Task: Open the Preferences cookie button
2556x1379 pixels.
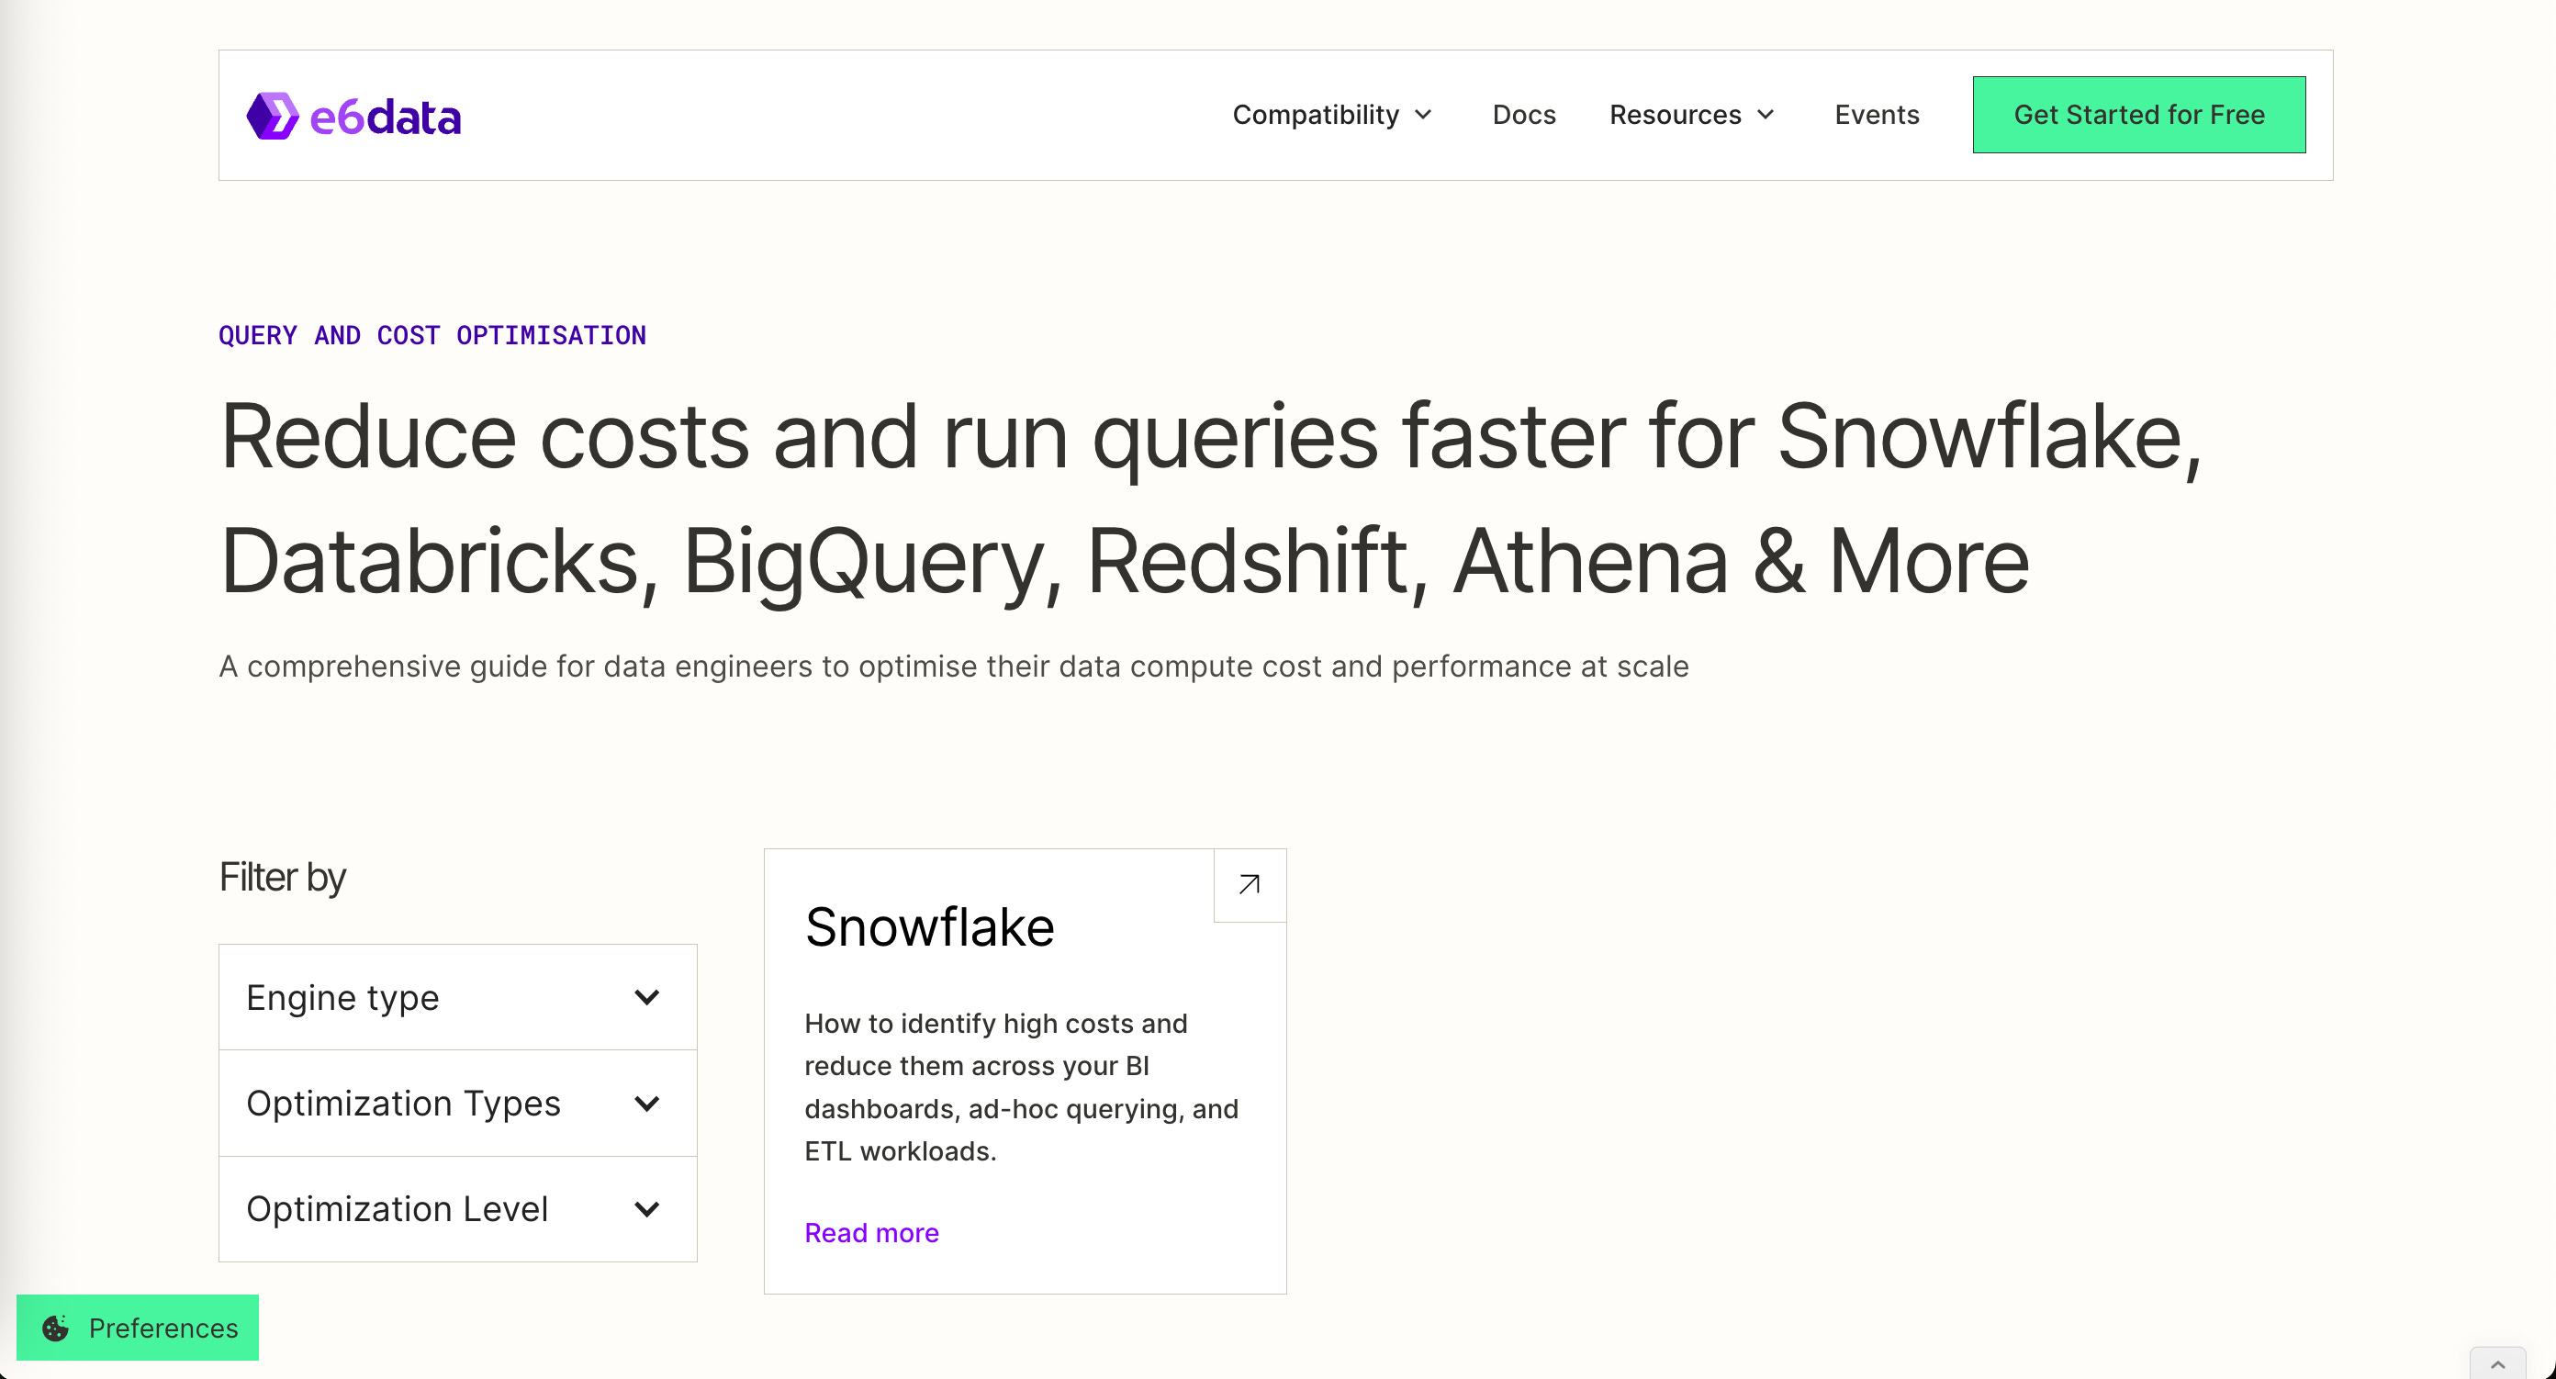Action: [x=139, y=1328]
